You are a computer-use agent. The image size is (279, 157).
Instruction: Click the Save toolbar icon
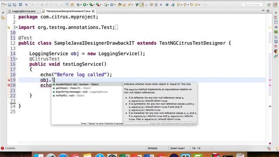[10, 5]
